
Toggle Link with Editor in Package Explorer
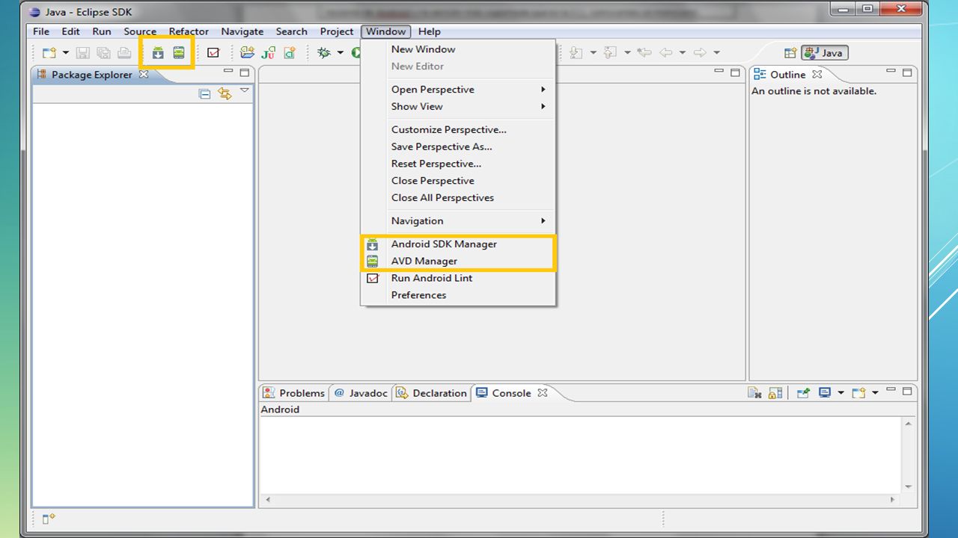[x=225, y=93]
